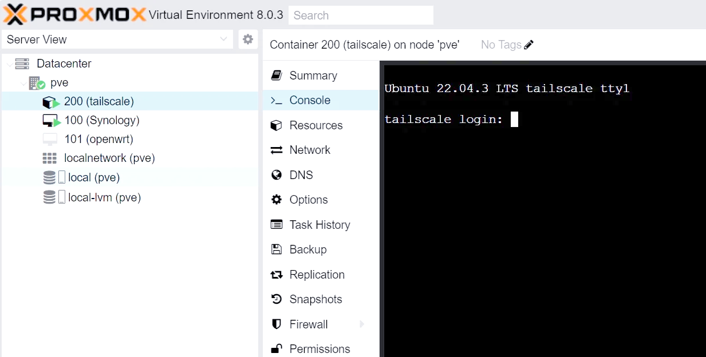Select the pve node
The height and width of the screenshot is (357, 706).
point(60,83)
